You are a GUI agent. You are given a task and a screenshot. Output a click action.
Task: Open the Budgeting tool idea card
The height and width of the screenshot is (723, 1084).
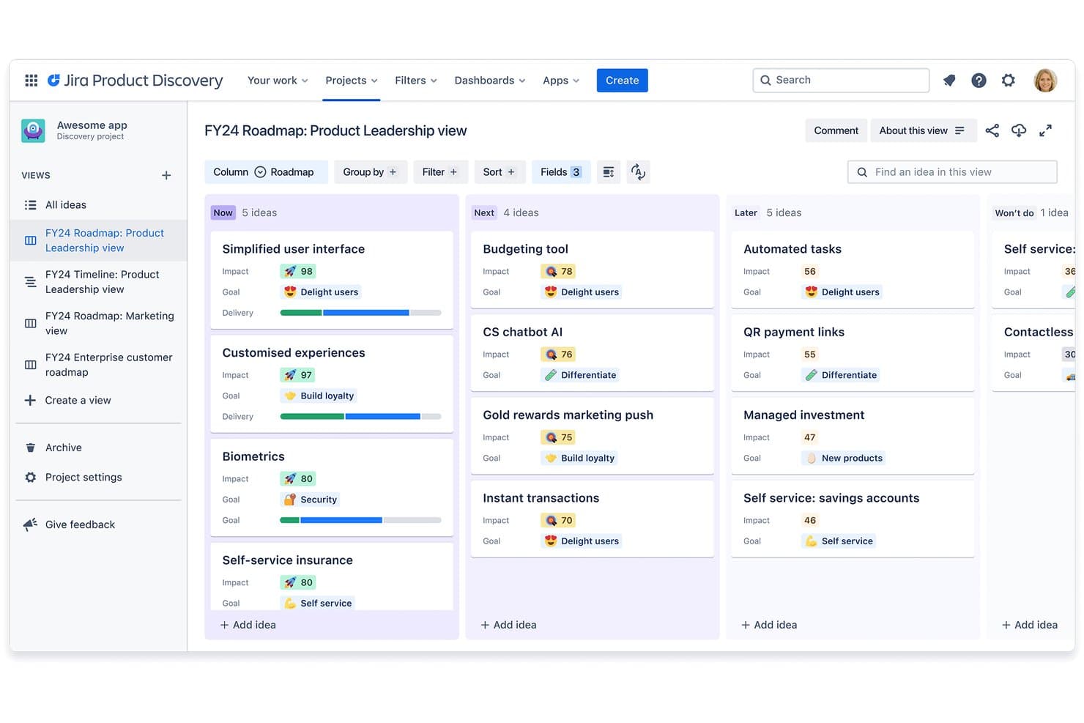(x=592, y=270)
